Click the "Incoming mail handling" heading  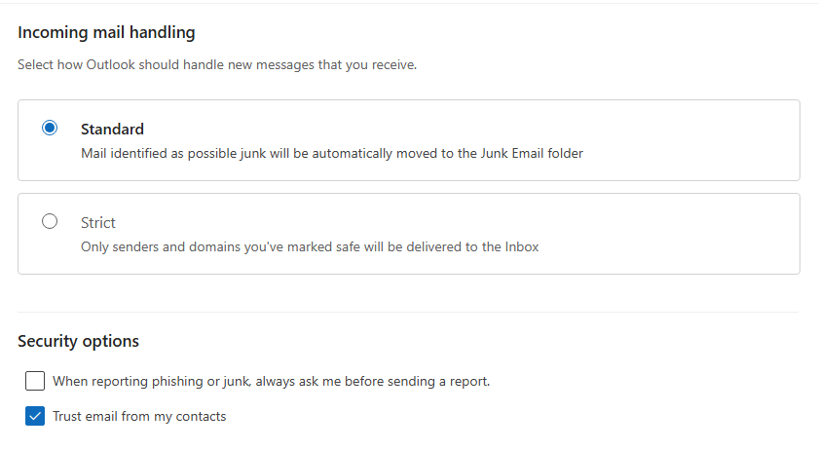coord(106,33)
